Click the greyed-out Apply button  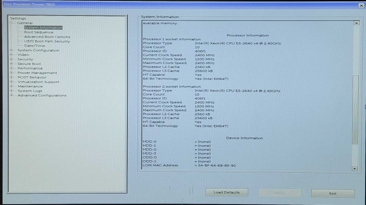click(280, 193)
